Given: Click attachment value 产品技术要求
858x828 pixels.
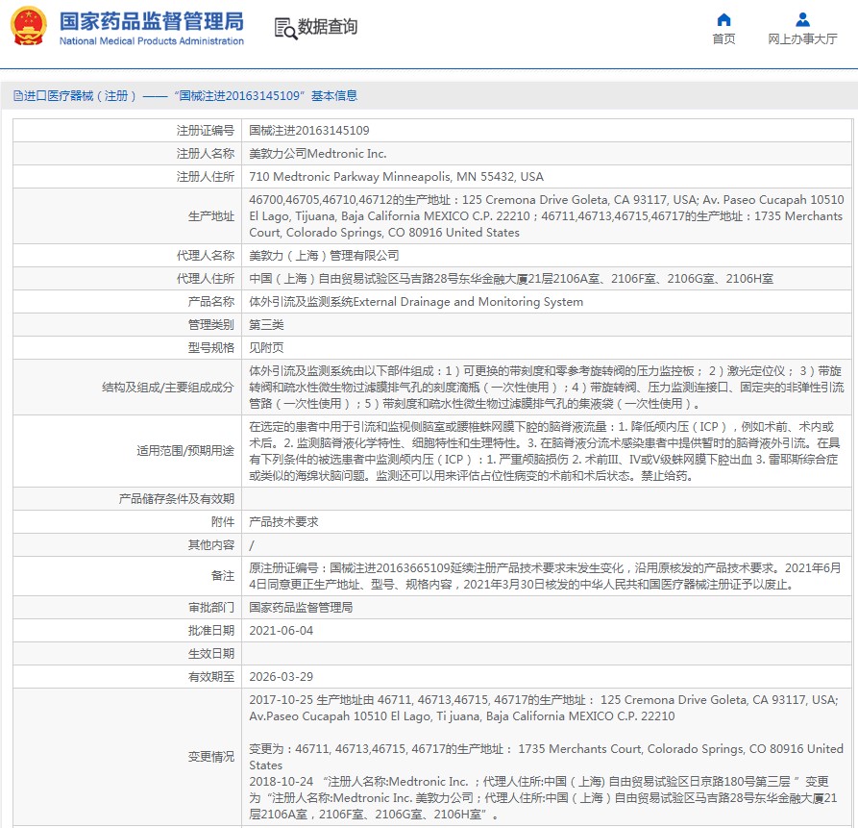Looking at the screenshot, I should (x=283, y=522).
